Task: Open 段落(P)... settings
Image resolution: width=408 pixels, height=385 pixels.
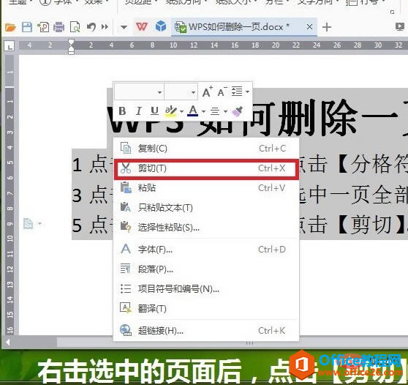Action: 206,269
